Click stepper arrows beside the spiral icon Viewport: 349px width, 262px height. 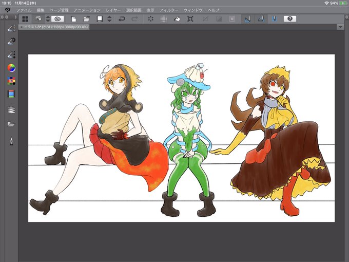click(48, 19)
